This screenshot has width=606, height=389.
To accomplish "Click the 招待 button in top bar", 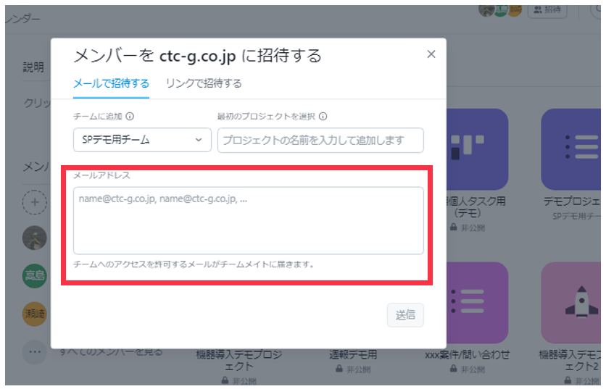I will (x=547, y=10).
